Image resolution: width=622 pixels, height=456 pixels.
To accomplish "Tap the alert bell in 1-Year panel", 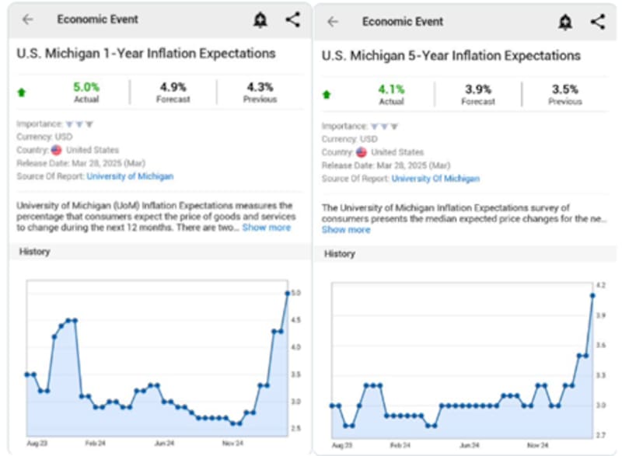I will point(260,20).
